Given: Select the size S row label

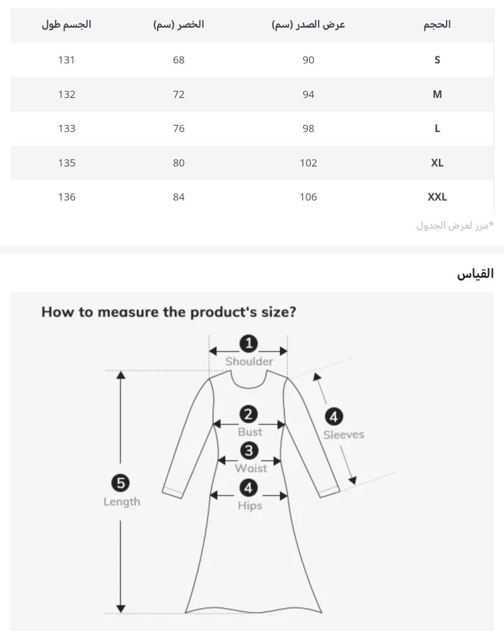Looking at the screenshot, I should [437, 60].
